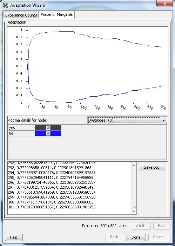Click the dark gray color swatch for 'yes'
The height and width of the screenshot is (246, 175).
[x=48, y=128]
